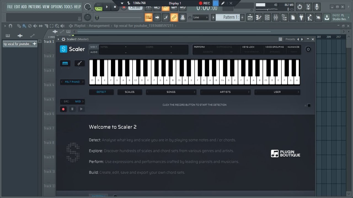Toggle the step editing button
The width and height of the screenshot is (353, 198).
(x=166, y=17)
